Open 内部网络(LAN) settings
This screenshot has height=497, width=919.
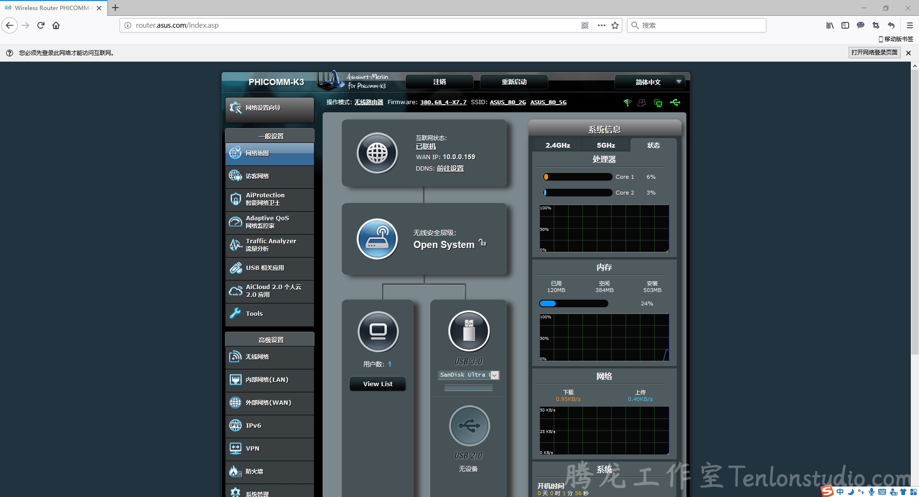click(269, 380)
